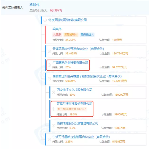Screen dimensions: 152x150
Task: Click the 实际控制人 tag
Action: click(71, 35)
